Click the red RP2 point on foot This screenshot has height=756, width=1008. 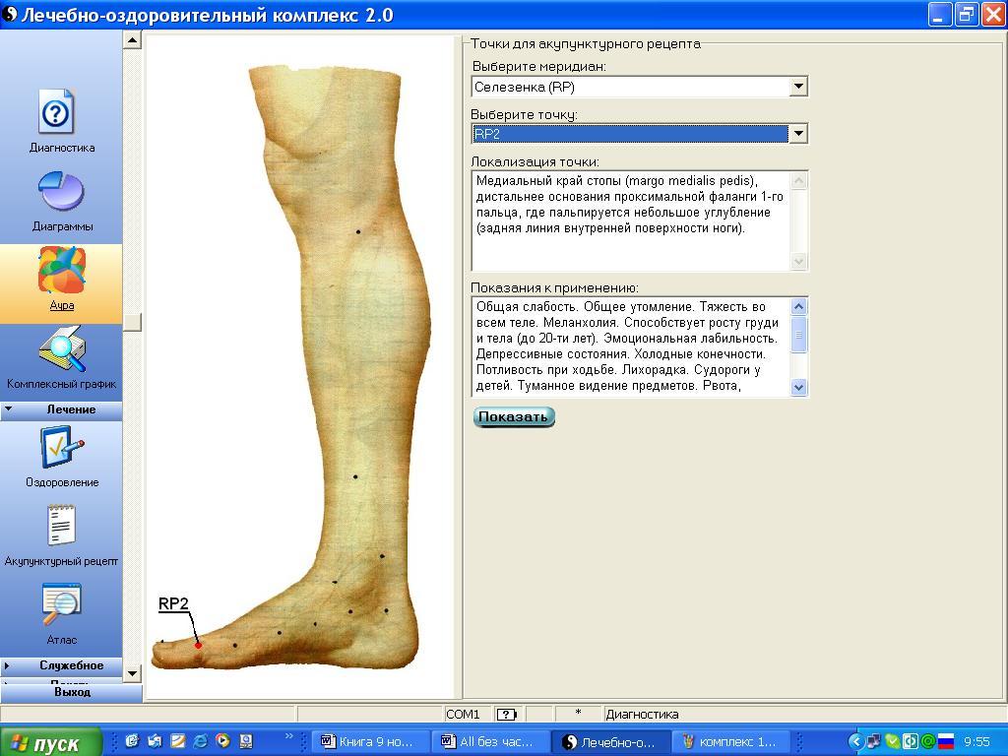click(x=198, y=645)
